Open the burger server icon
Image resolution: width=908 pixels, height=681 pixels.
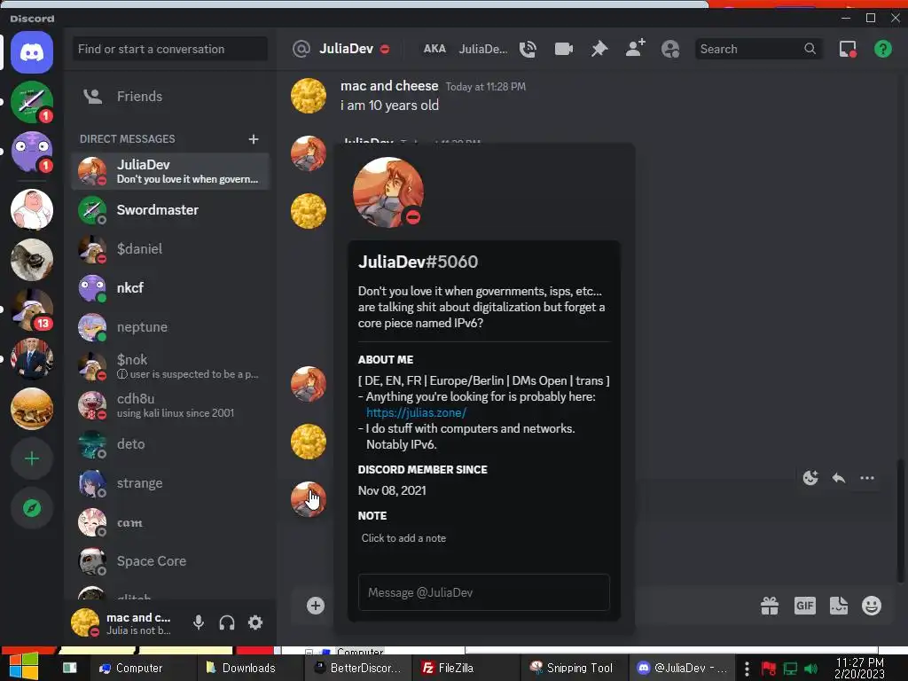pos(32,409)
